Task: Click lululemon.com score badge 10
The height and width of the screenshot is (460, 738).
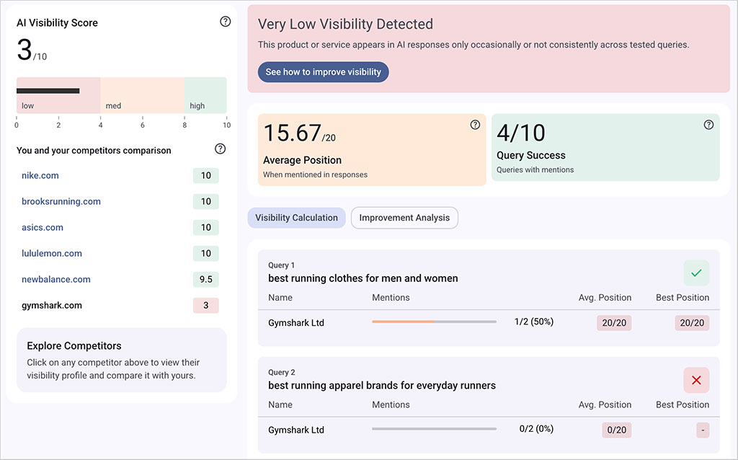Action: pos(205,253)
